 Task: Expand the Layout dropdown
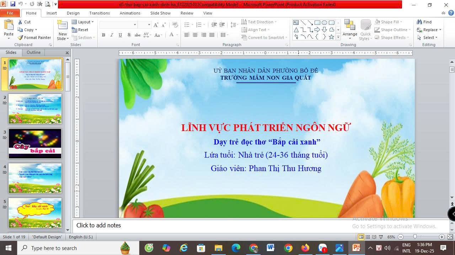point(83,22)
